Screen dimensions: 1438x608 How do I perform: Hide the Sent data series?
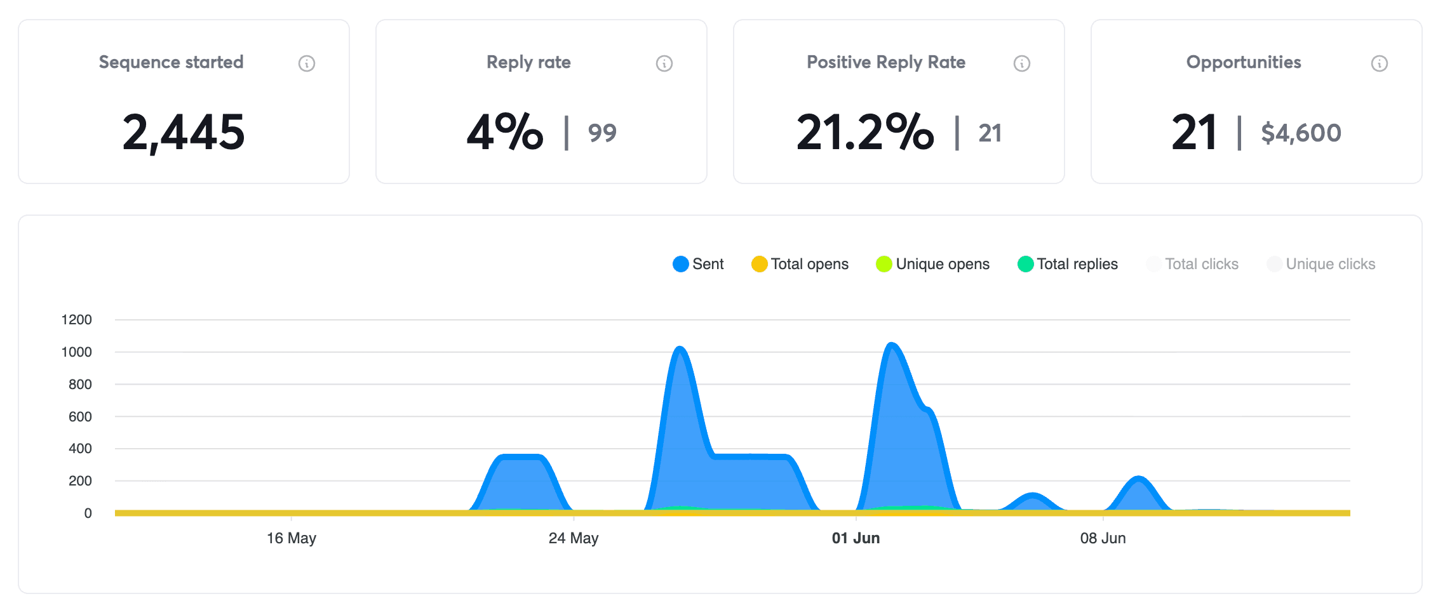(x=699, y=263)
